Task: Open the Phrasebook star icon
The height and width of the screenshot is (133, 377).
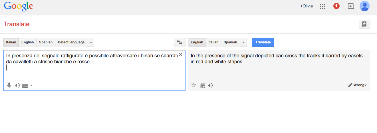Action: click(364, 24)
